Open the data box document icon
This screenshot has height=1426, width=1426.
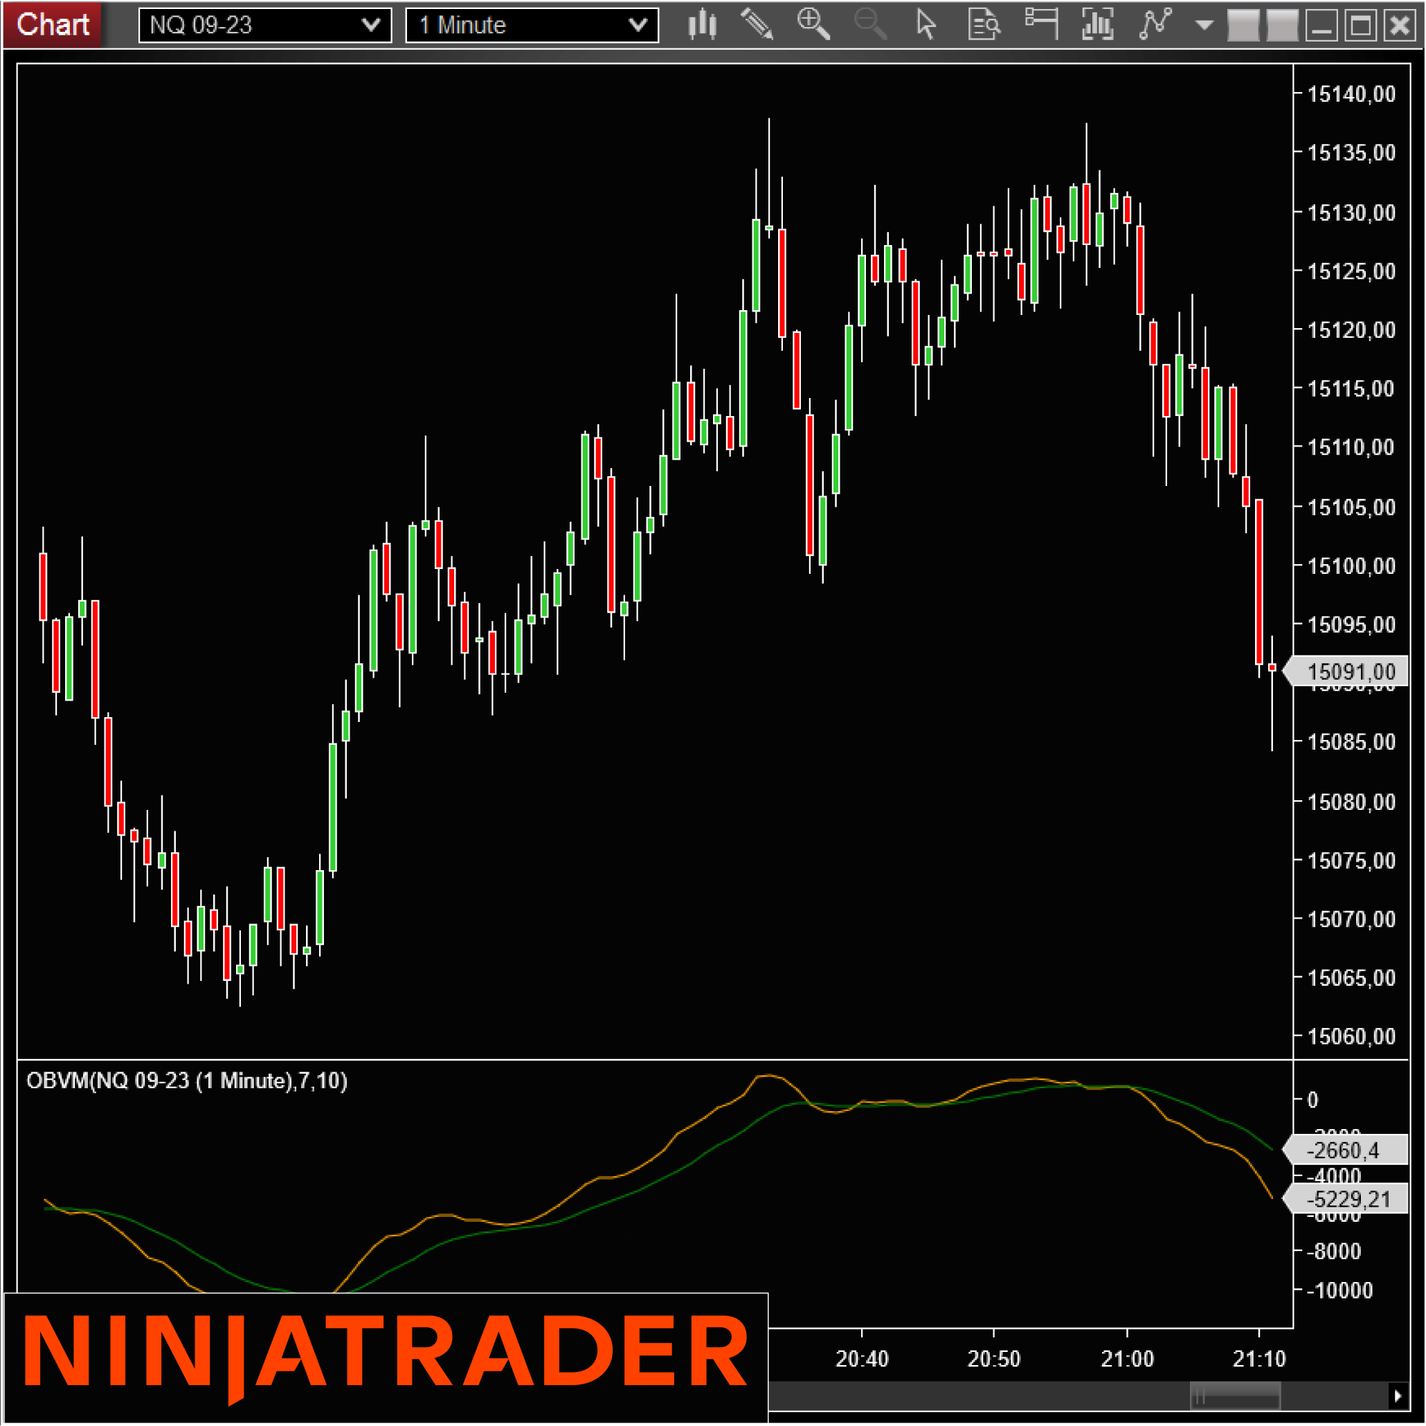(984, 25)
